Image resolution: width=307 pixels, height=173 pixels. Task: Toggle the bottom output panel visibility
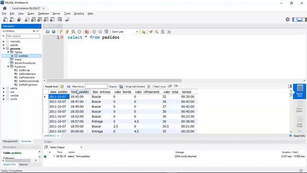[x=299, y=19]
